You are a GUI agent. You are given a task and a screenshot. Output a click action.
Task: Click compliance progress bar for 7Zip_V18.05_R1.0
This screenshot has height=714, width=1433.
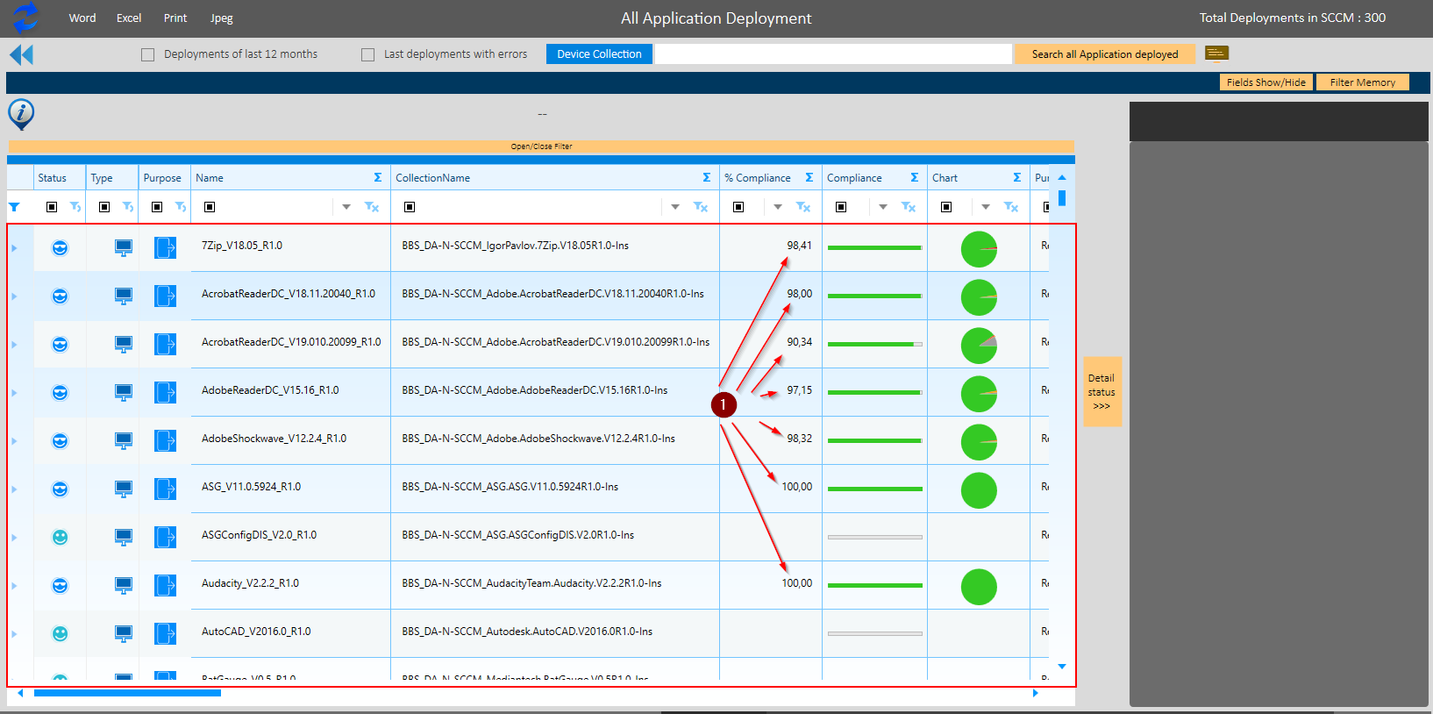pyautogui.click(x=874, y=248)
